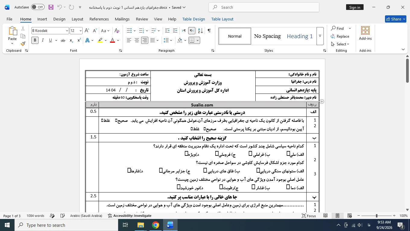Toggle Strikethrough formatting

click(63, 40)
